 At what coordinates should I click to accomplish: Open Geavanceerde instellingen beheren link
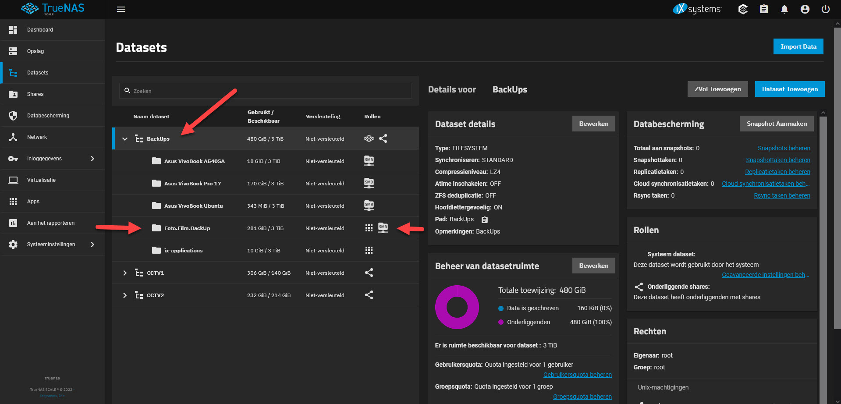[x=766, y=275]
